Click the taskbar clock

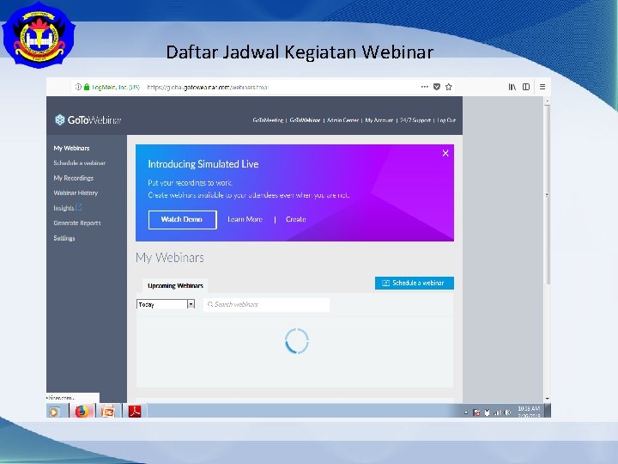[x=529, y=412]
